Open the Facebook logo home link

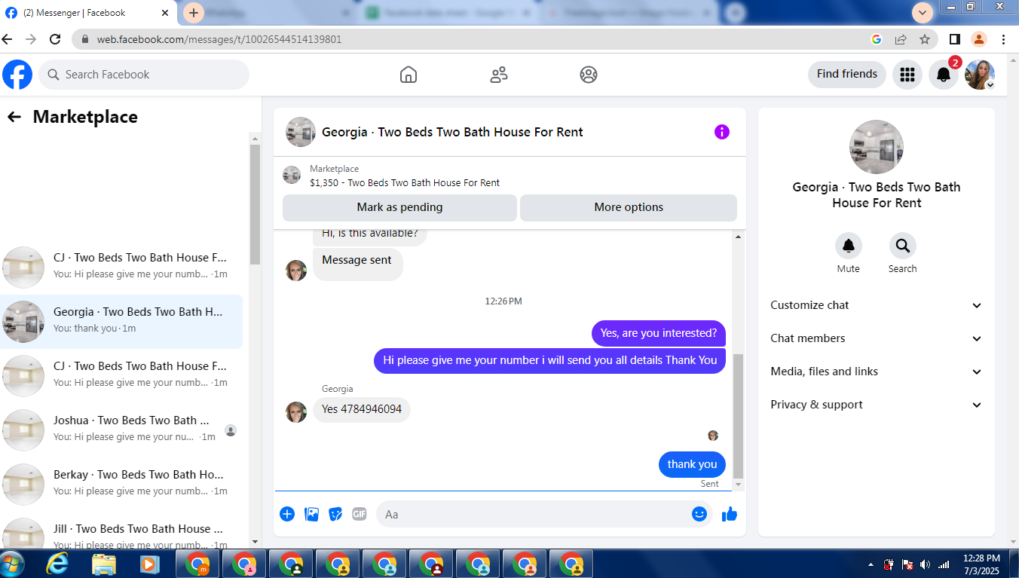tap(17, 75)
